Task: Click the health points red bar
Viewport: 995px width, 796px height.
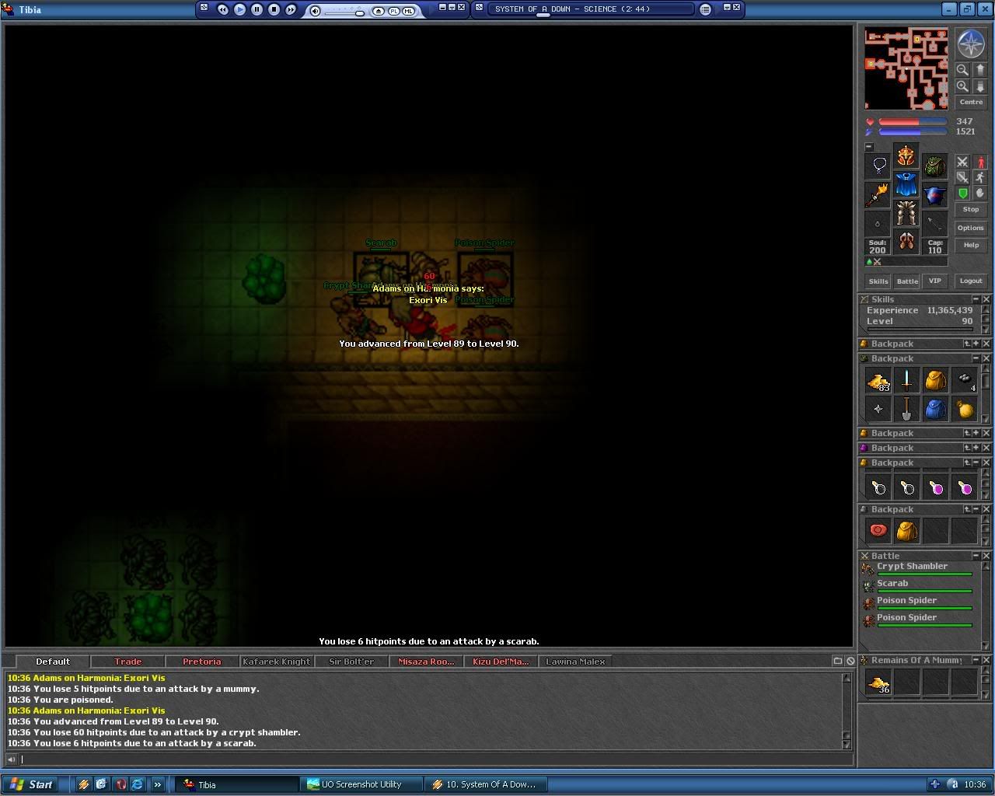Action: point(913,122)
